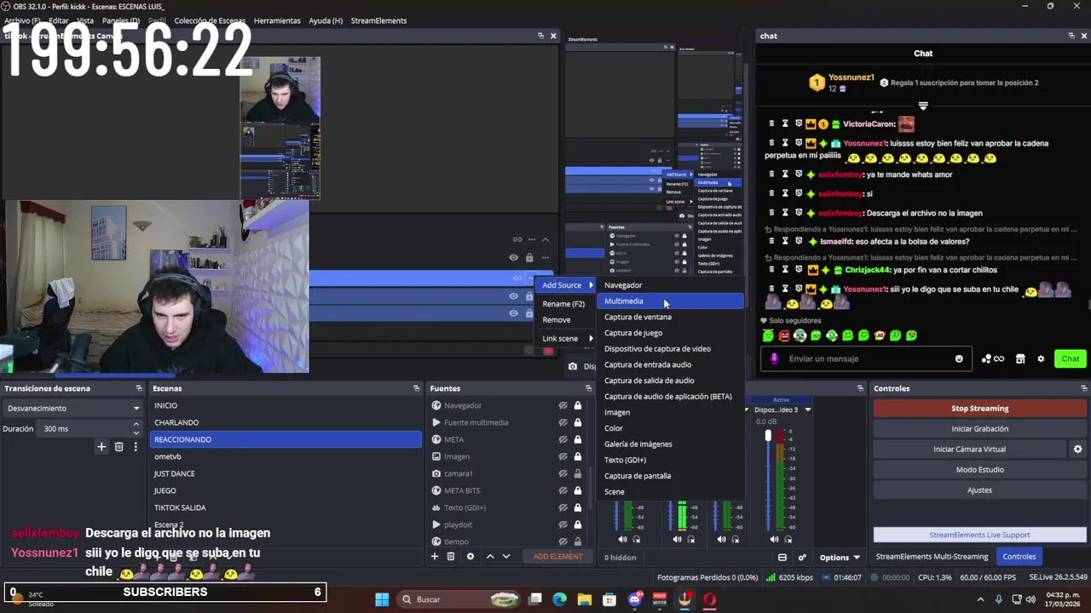Toggle visibility of Texto (GDI+) source

pyautogui.click(x=563, y=507)
